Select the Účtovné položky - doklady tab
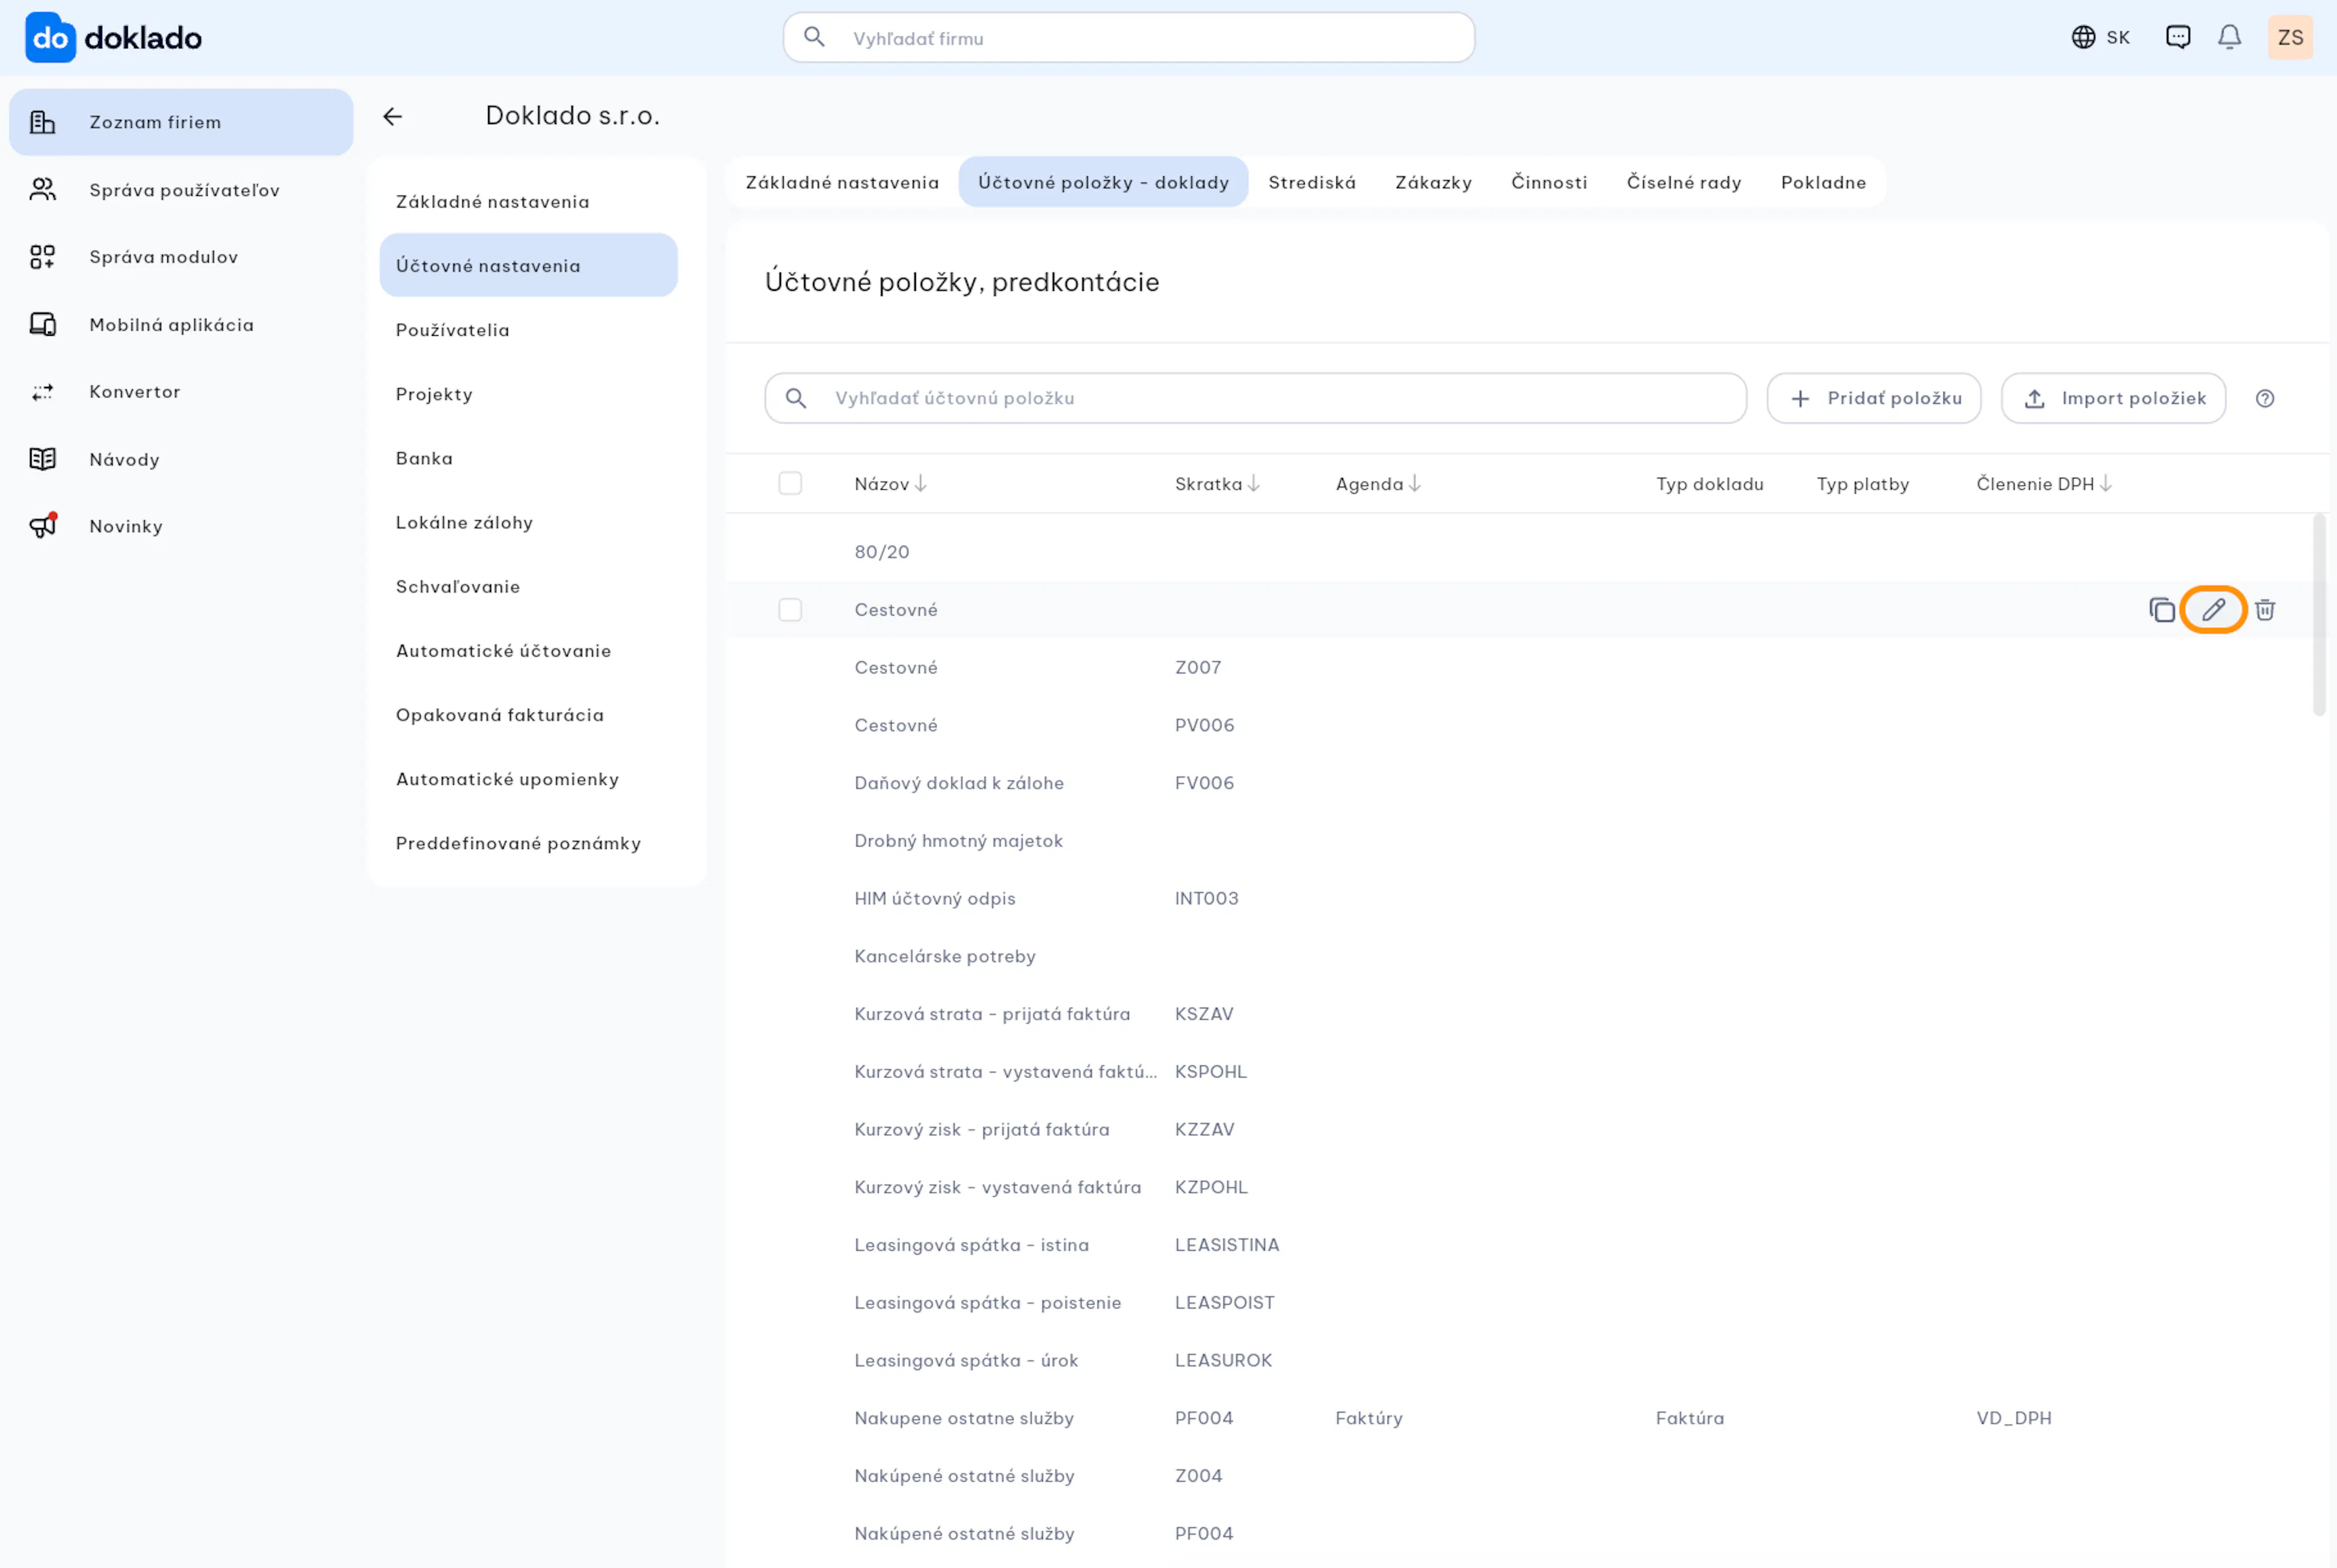 [1103, 182]
